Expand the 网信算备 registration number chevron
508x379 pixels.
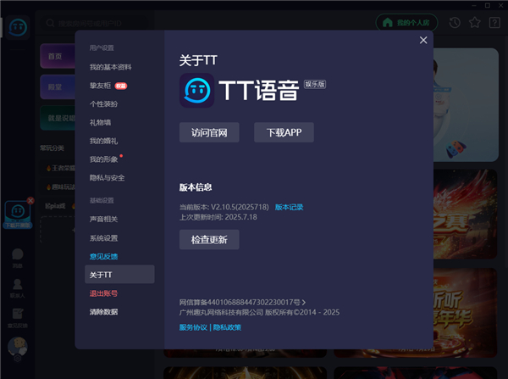[304, 302]
